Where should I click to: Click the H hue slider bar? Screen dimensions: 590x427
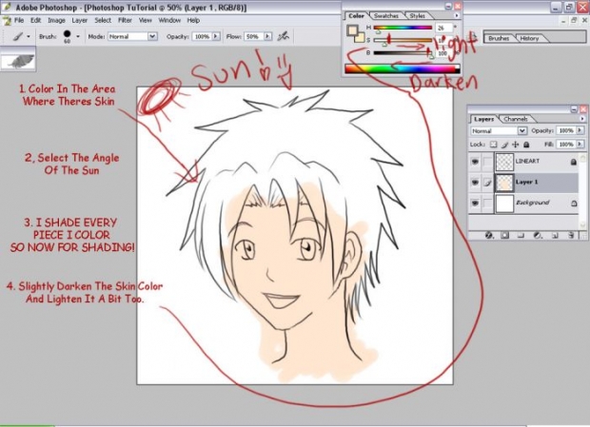point(403,28)
